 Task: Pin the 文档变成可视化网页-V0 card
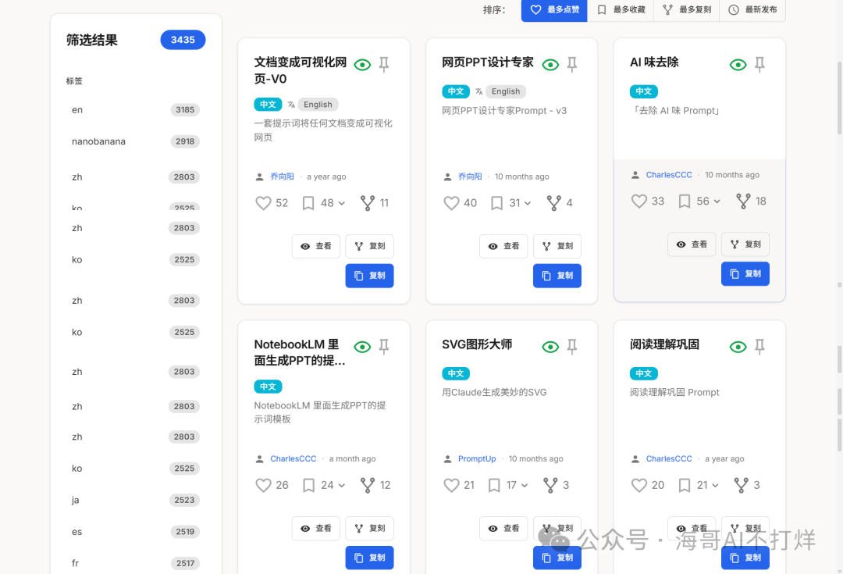point(384,65)
